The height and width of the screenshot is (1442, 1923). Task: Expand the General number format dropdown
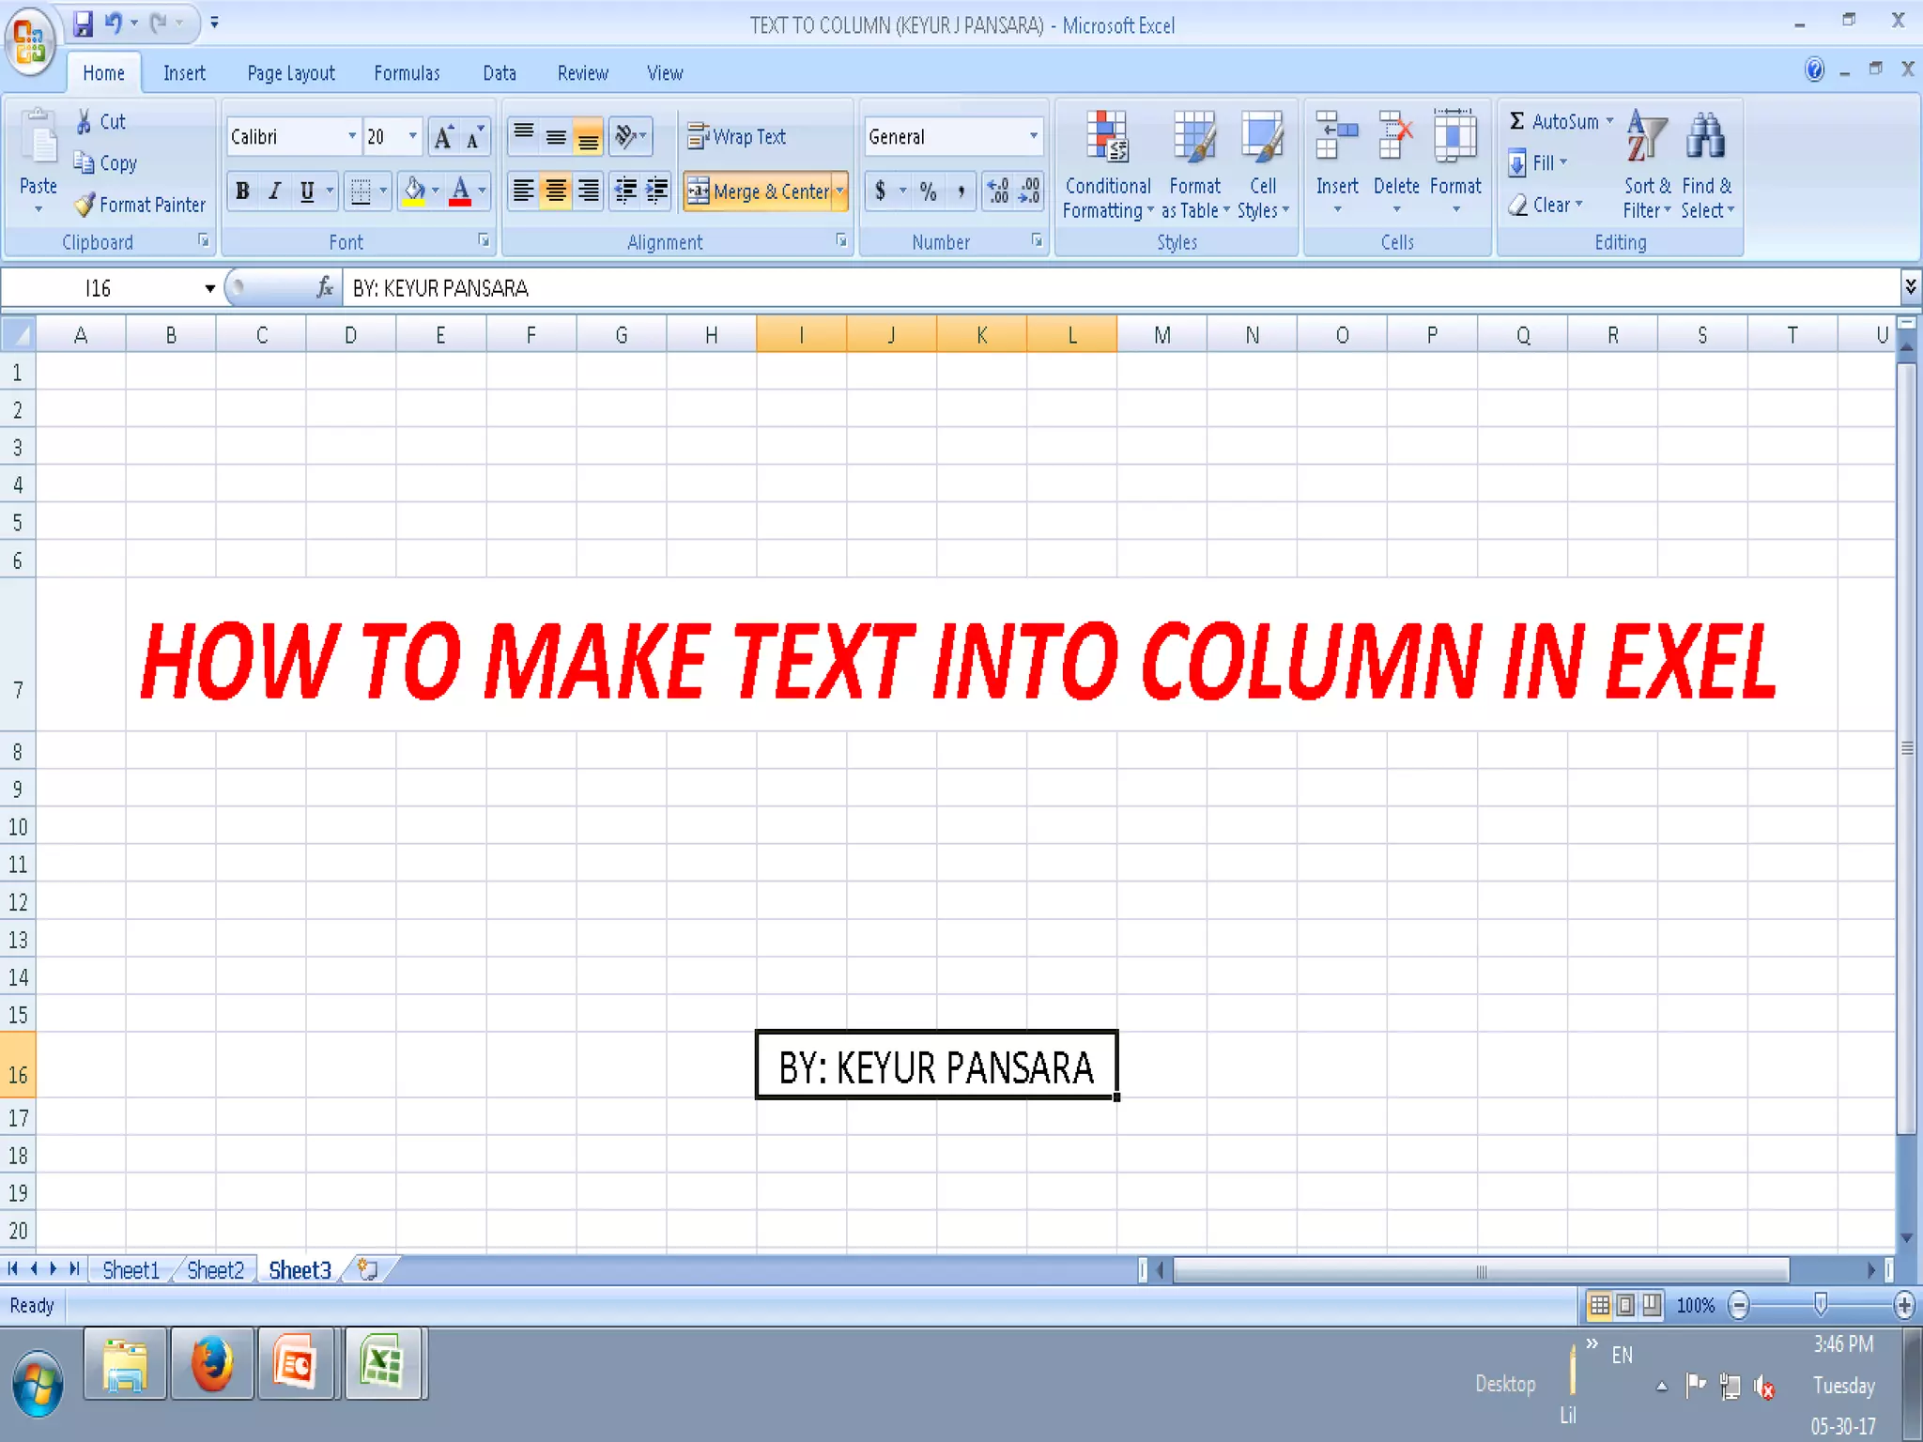1033,137
